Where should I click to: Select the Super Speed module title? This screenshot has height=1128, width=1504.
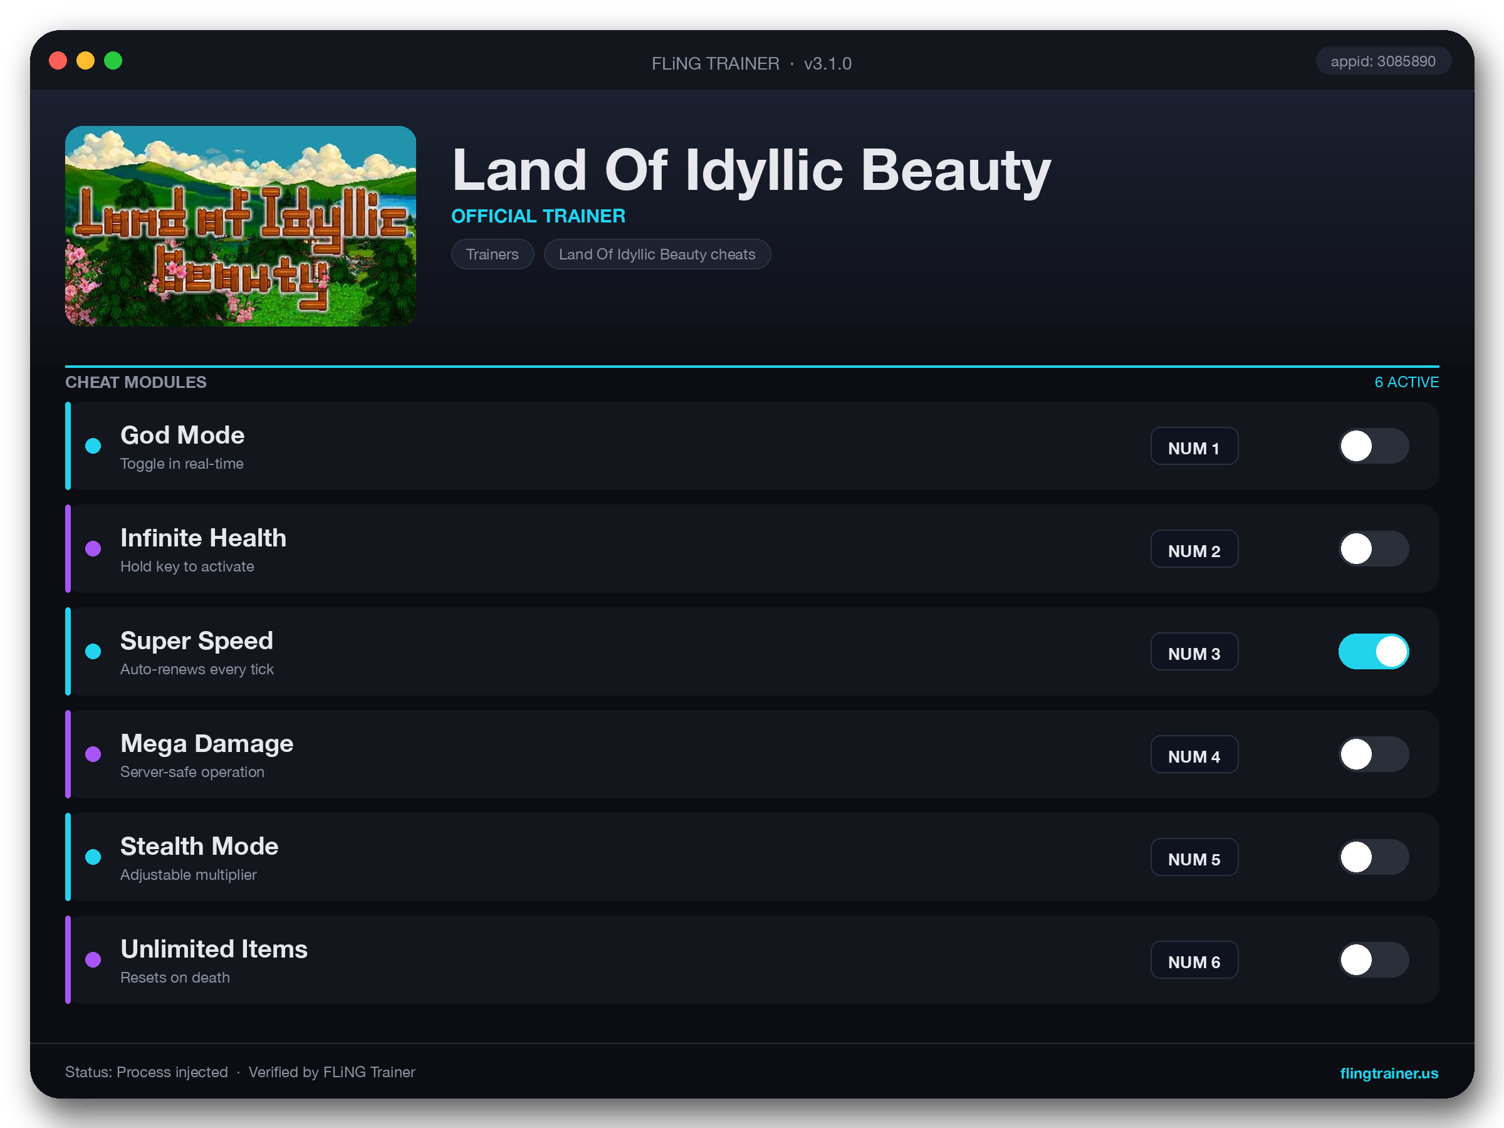point(197,640)
